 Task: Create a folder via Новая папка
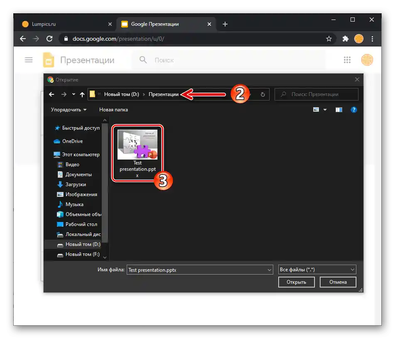(x=113, y=109)
